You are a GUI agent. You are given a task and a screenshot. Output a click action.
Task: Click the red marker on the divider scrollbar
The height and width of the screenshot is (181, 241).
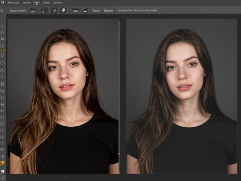tap(119, 155)
